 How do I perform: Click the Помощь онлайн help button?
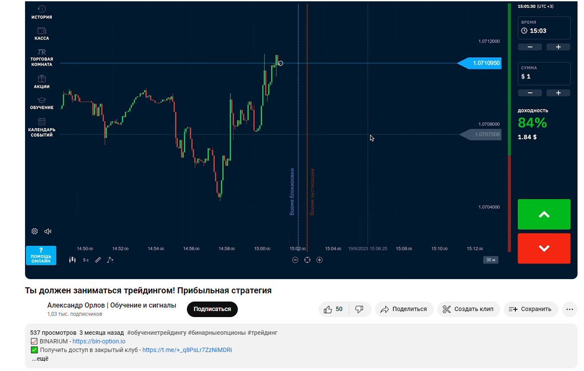point(41,255)
